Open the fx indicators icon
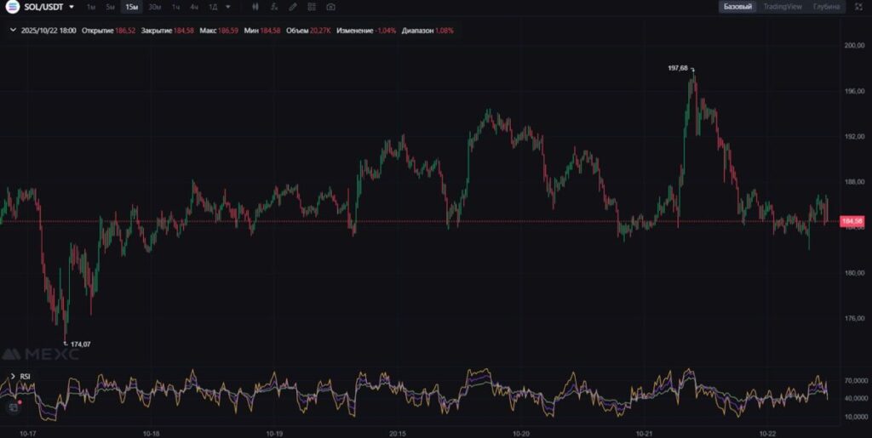The height and width of the screenshot is (438, 872). point(274,7)
